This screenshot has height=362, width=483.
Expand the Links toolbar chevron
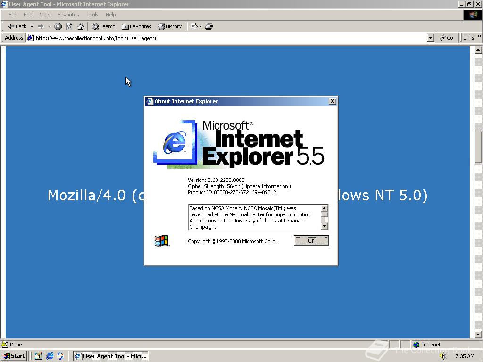pos(479,36)
